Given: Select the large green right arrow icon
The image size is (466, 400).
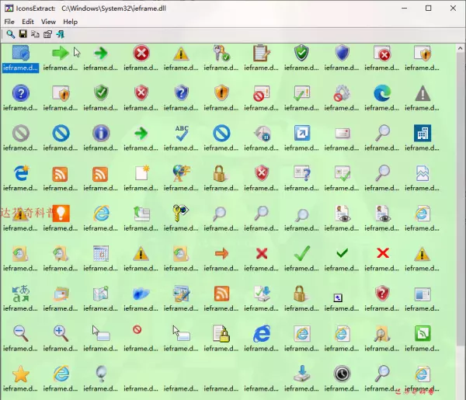Looking at the screenshot, I should click(61, 53).
